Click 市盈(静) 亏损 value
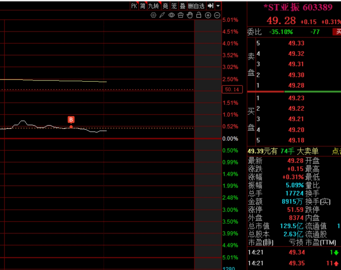Viewport: 341px width, 270px height. point(296,242)
